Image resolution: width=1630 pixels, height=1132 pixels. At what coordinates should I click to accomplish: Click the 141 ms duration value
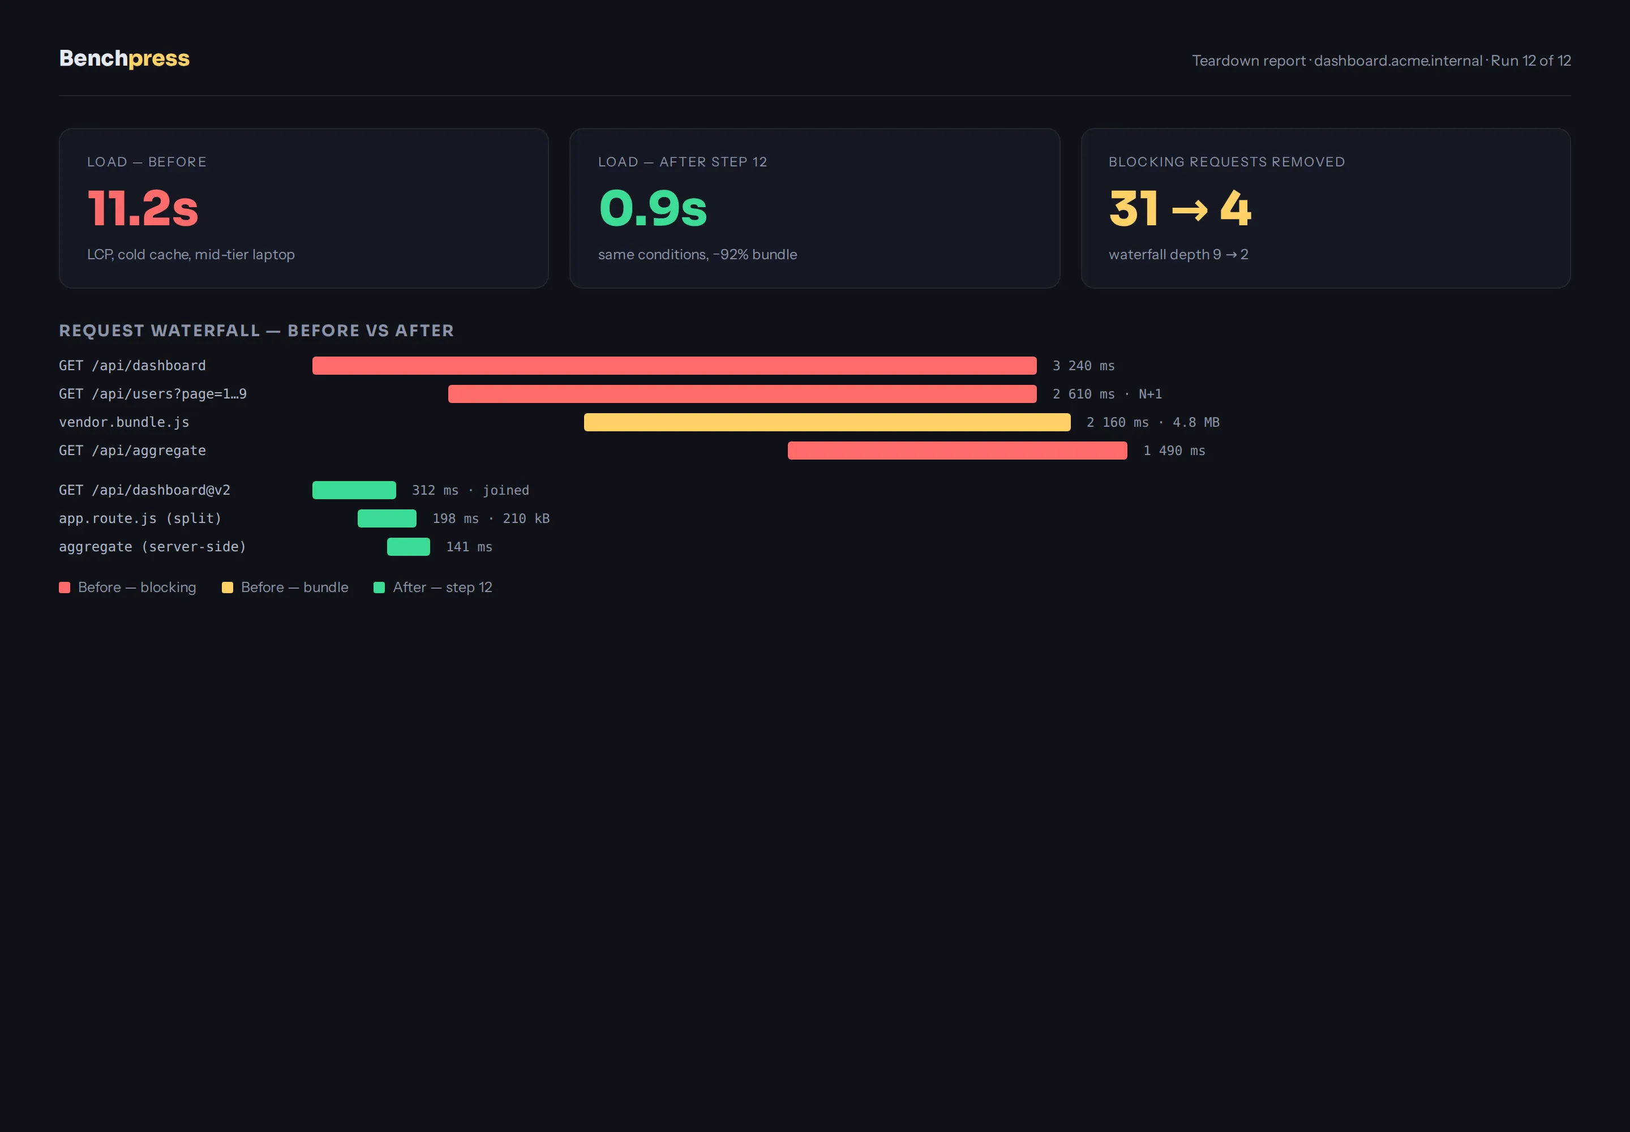point(469,547)
